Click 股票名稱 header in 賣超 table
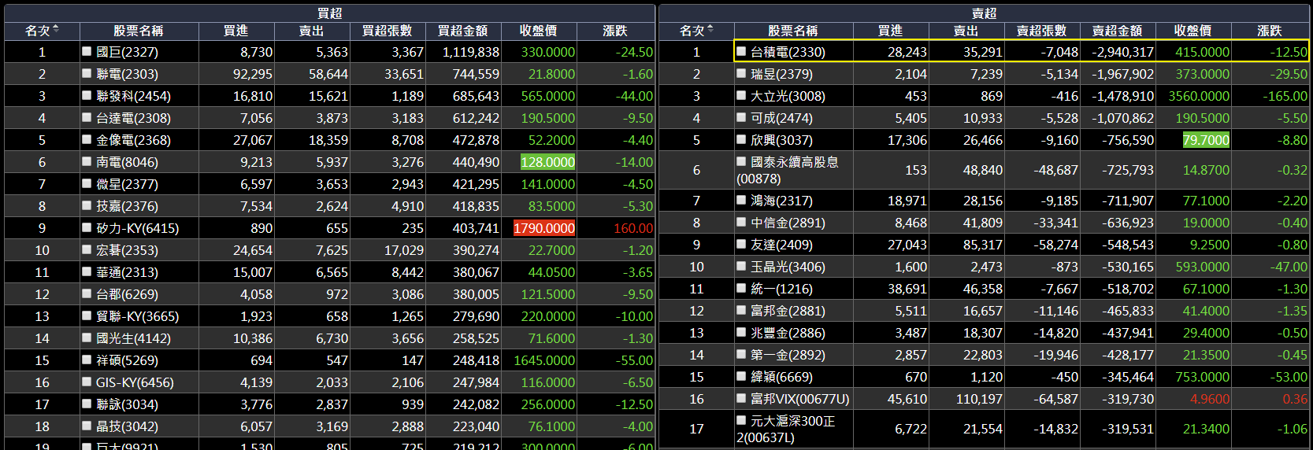This screenshot has height=450, width=1313. tap(793, 31)
